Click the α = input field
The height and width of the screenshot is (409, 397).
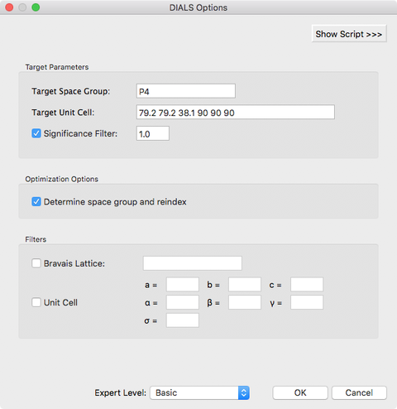pyautogui.click(x=183, y=302)
